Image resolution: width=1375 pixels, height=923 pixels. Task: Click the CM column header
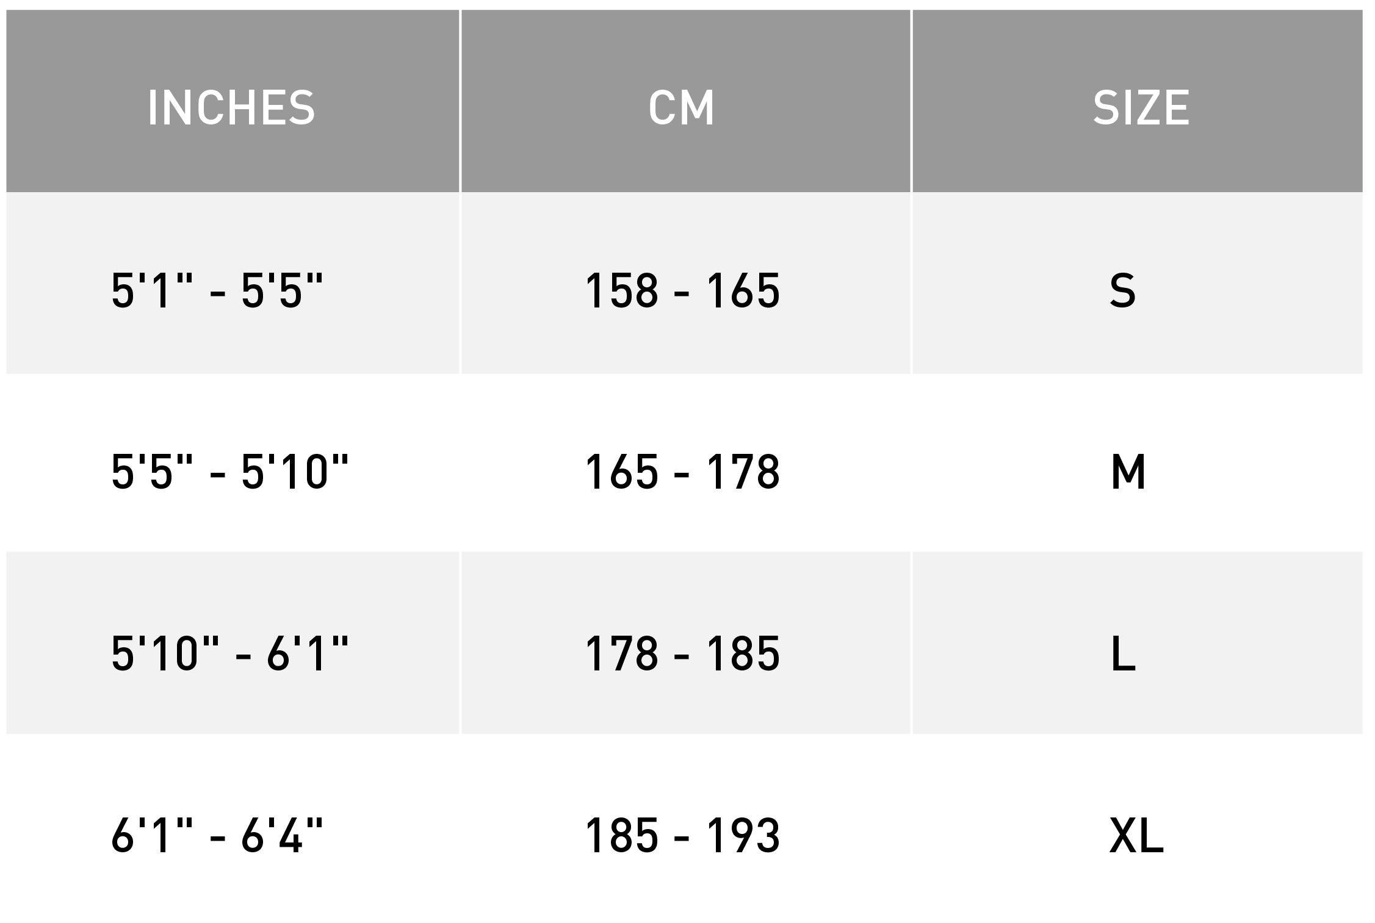(685, 101)
